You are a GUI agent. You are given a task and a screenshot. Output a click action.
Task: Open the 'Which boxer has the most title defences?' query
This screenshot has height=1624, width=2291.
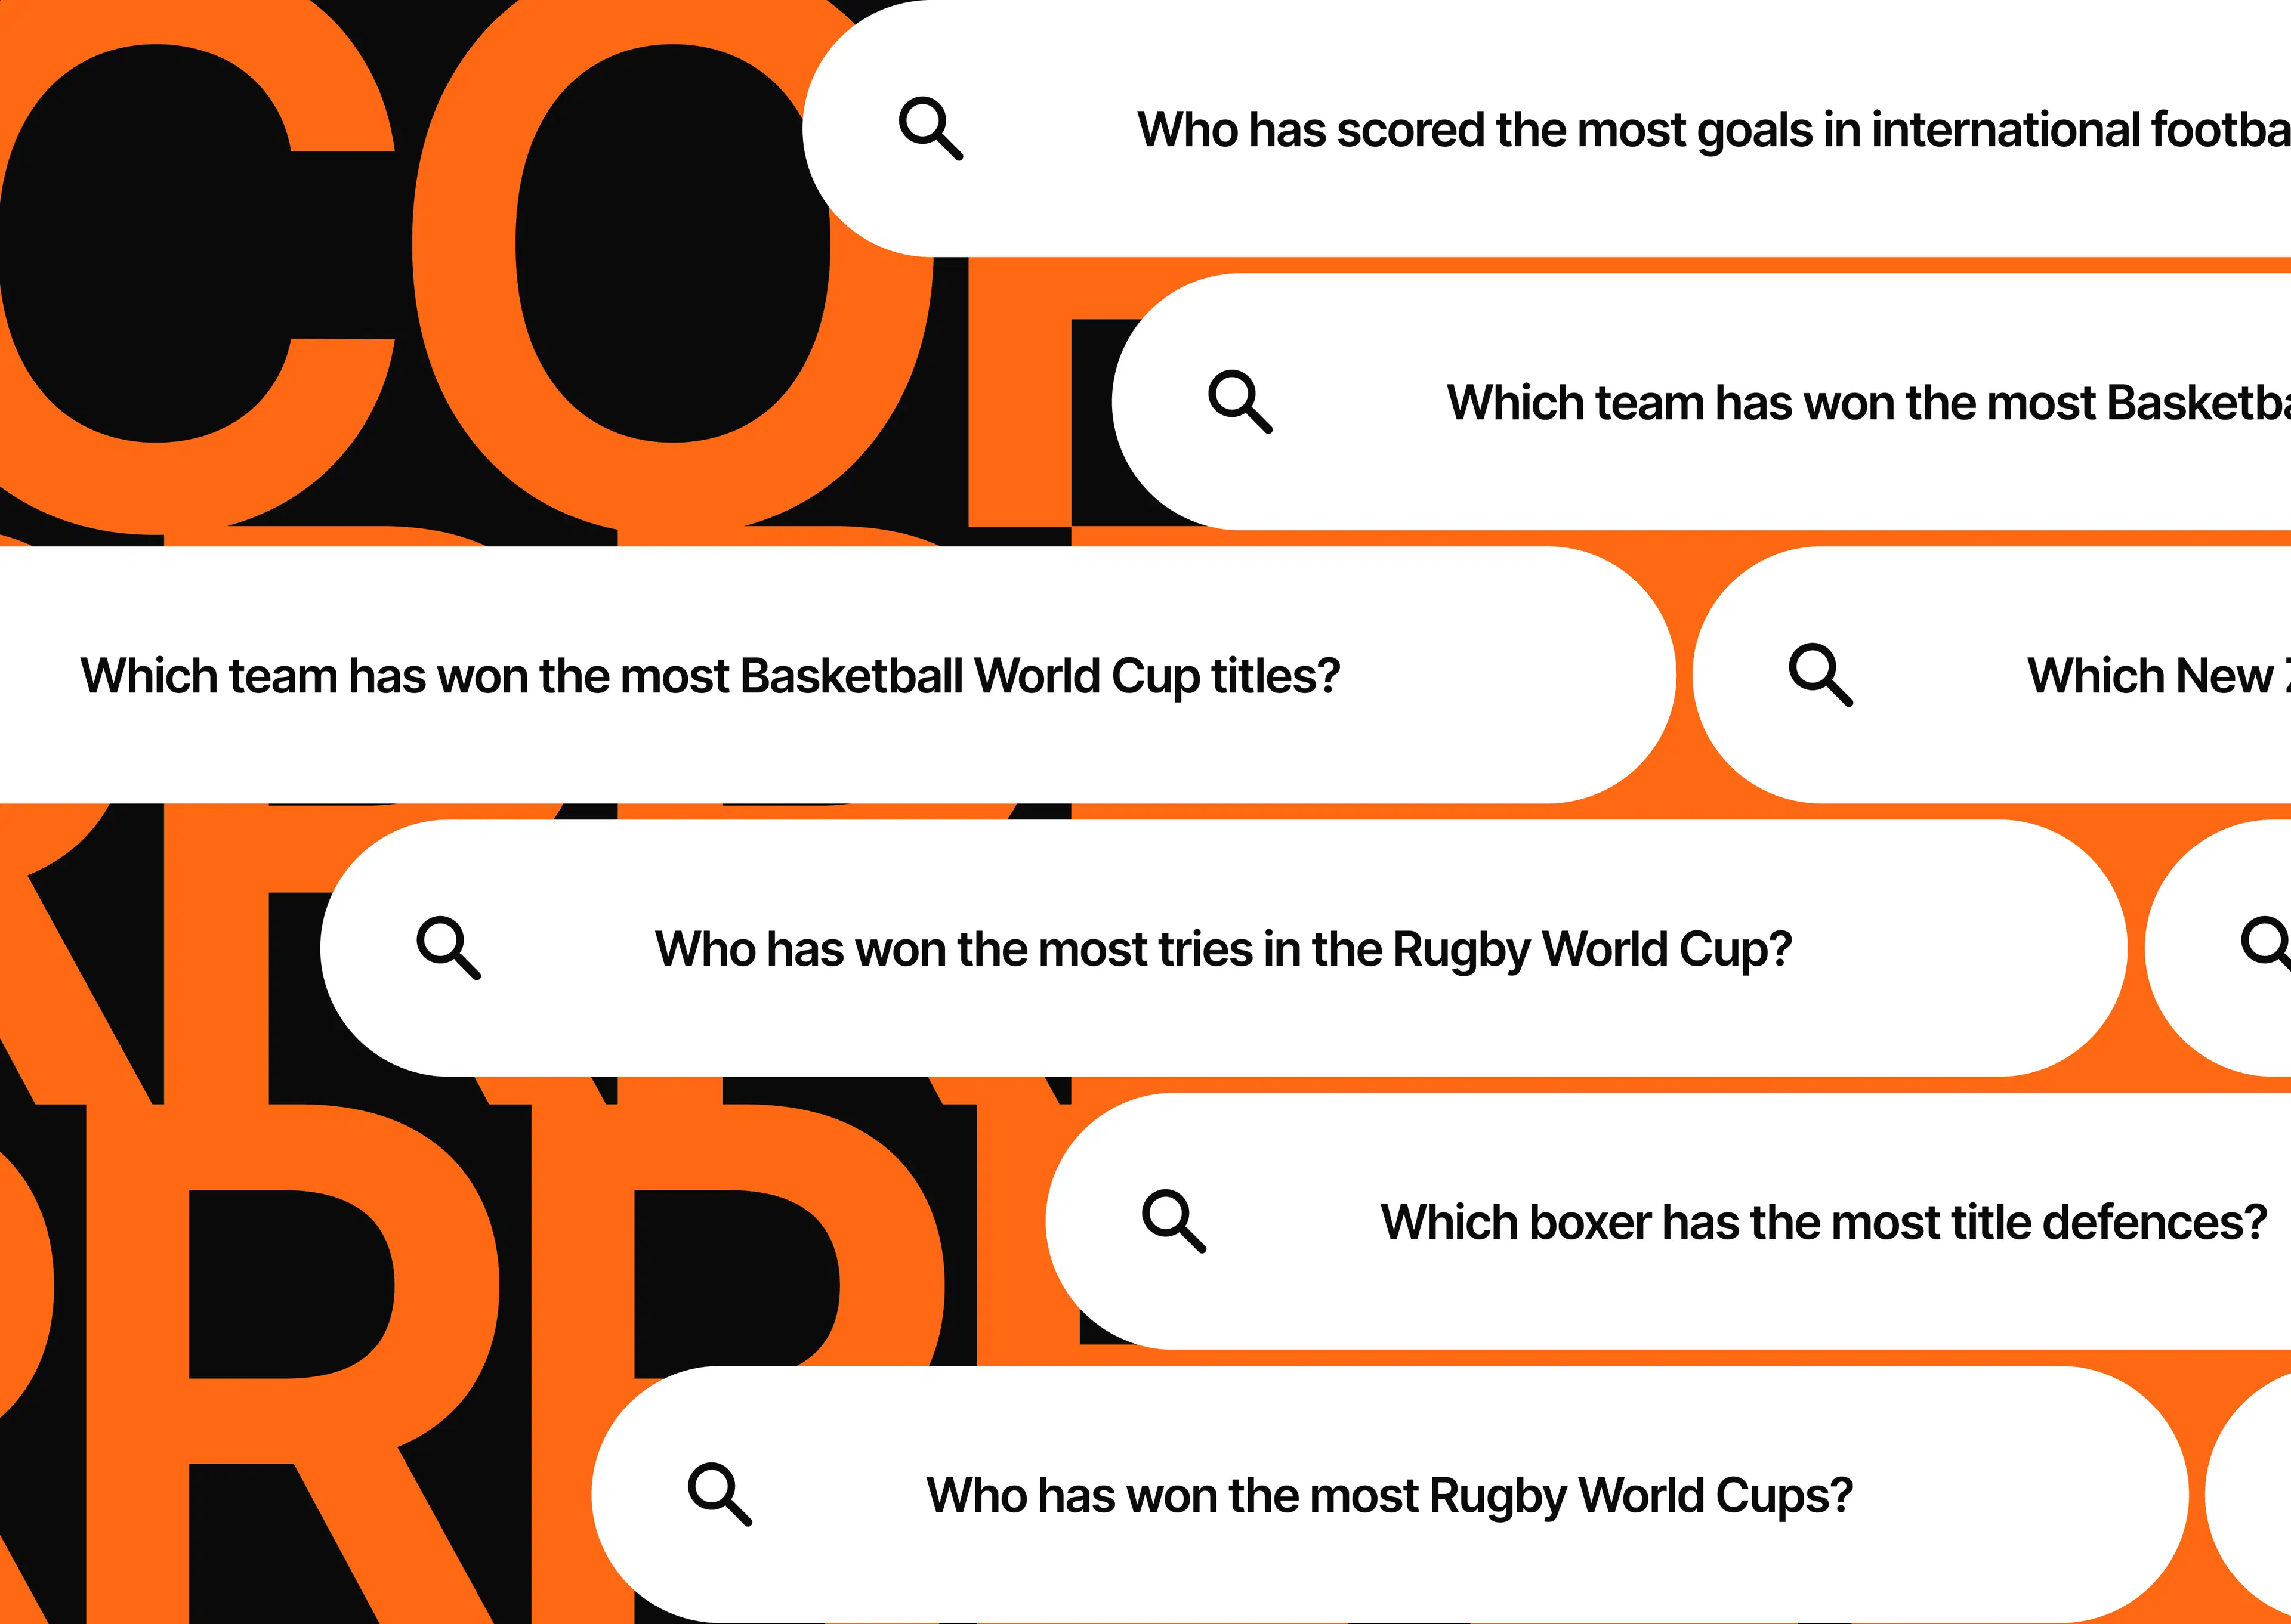tap(1823, 1222)
